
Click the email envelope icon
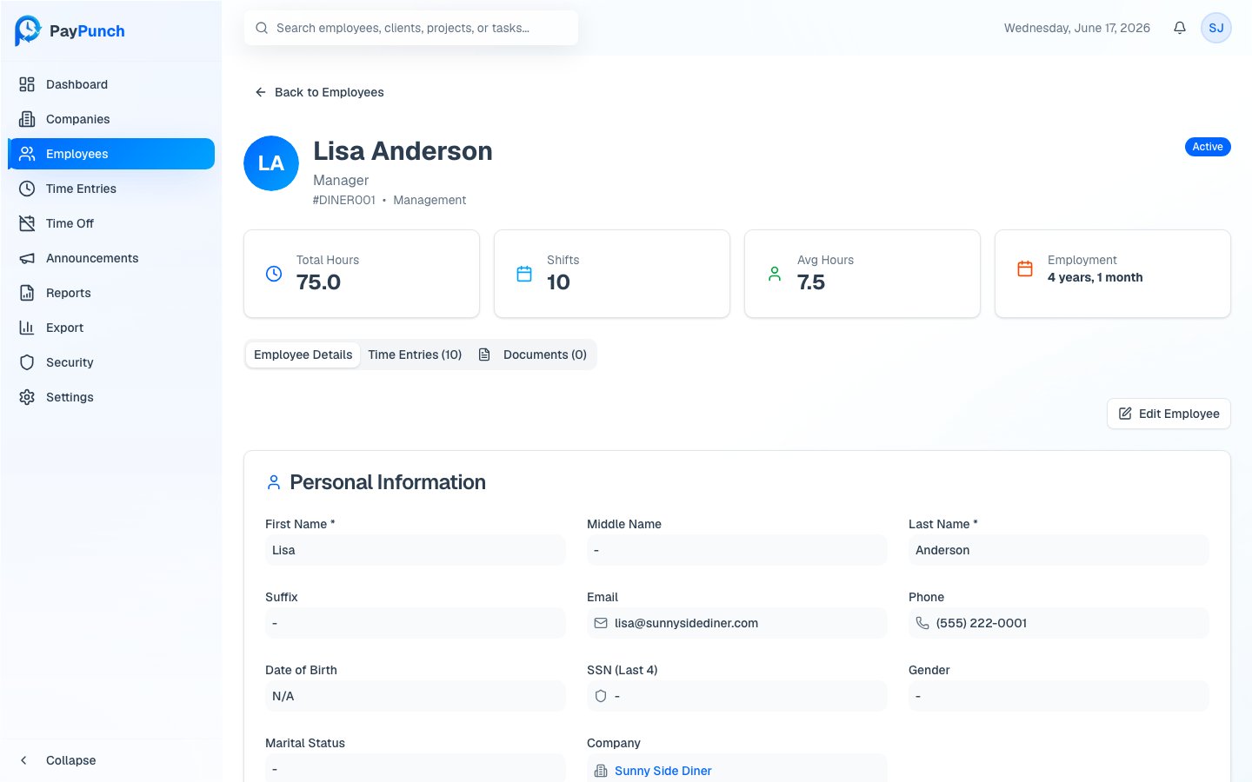click(x=601, y=623)
